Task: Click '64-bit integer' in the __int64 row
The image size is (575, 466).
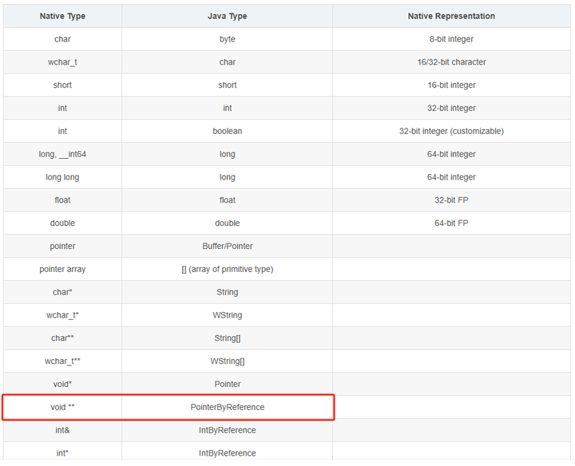Action: (451, 154)
